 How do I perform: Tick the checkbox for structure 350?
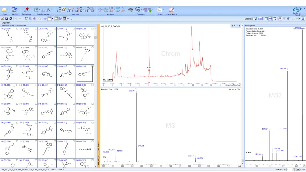[36, 122]
